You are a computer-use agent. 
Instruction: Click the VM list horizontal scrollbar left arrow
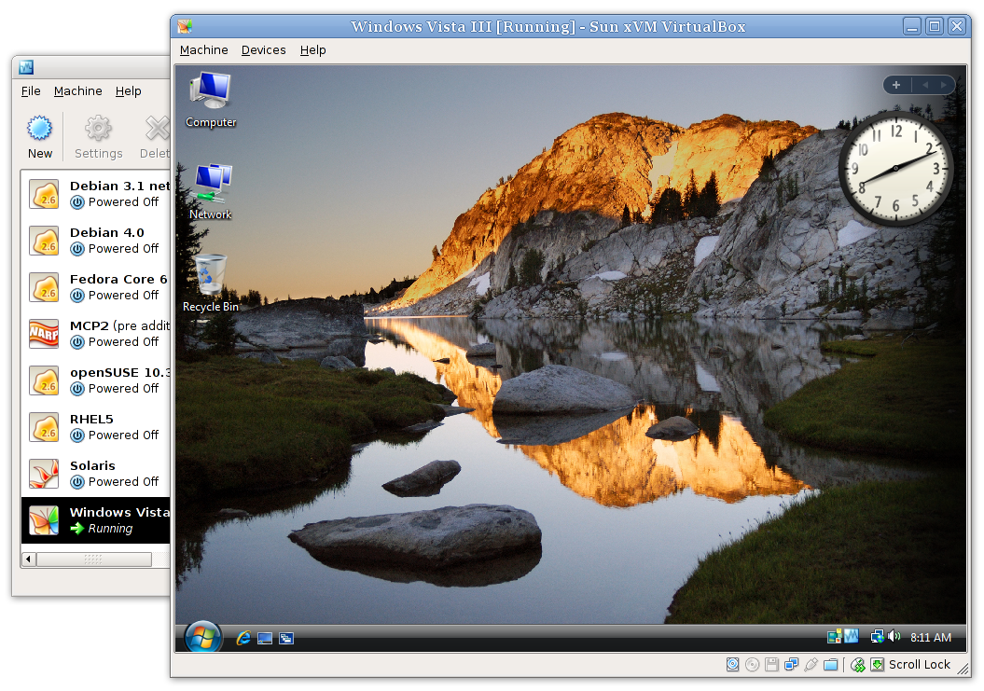click(28, 559)
